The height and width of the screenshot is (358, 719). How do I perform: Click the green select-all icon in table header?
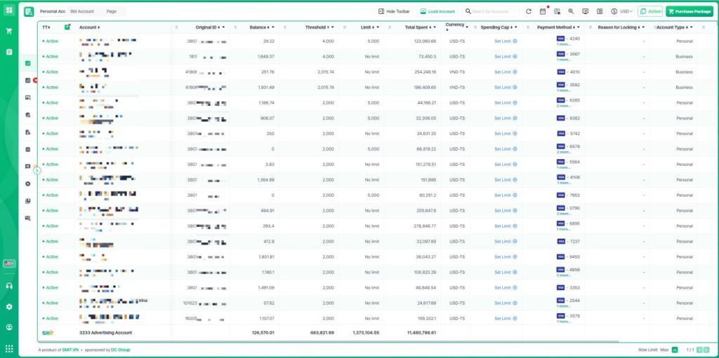point(67,27)
